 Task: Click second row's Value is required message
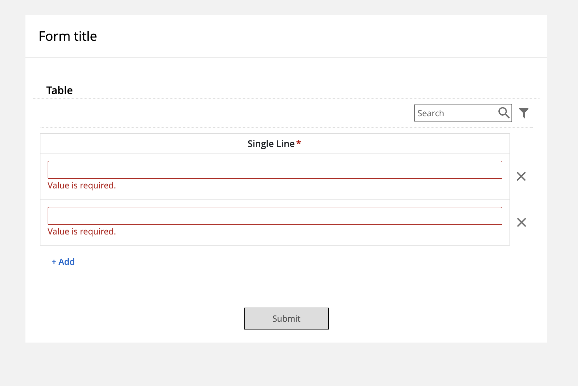(82, 232)
